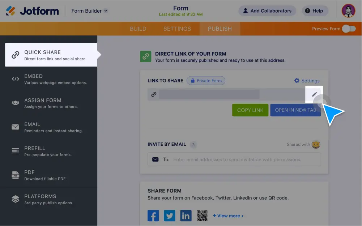Open the QR code share option

(x=202, y=216)
